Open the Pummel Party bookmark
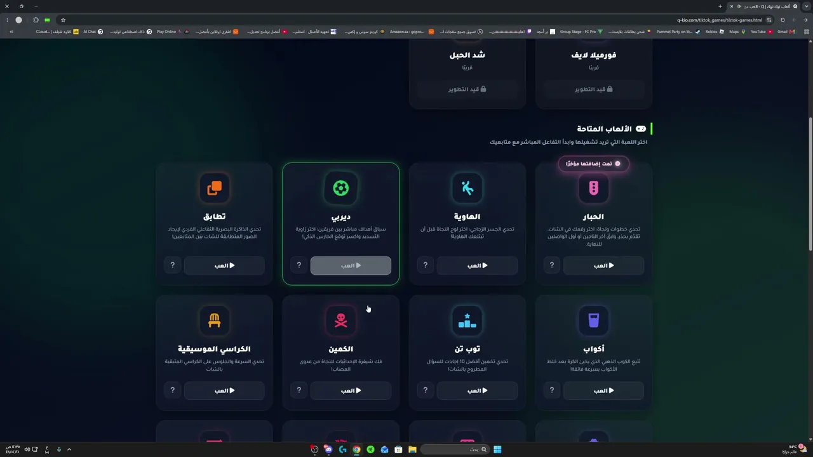Image resolution: width=813 pixels, height=457 pixels. tap(678, 31)
